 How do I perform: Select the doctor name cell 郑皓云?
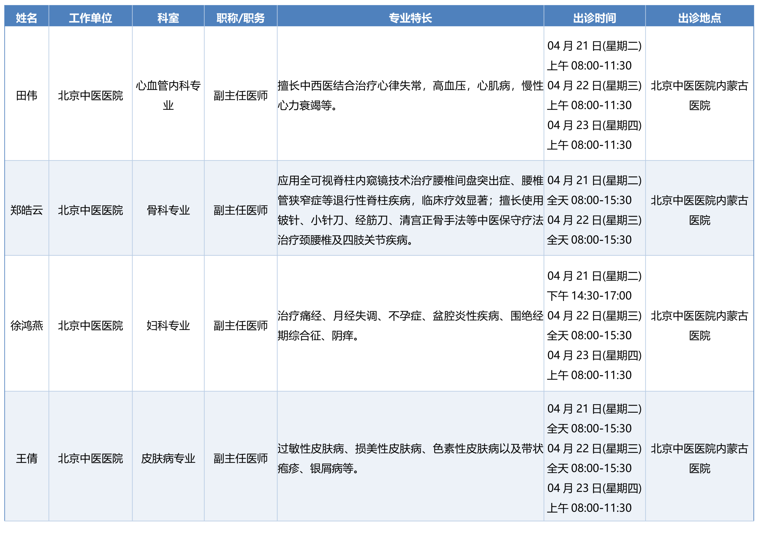[26, 210]
